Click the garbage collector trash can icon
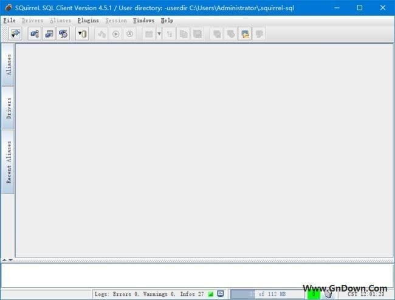This screenshot has width=395, height=300. [x=328, y=294]
